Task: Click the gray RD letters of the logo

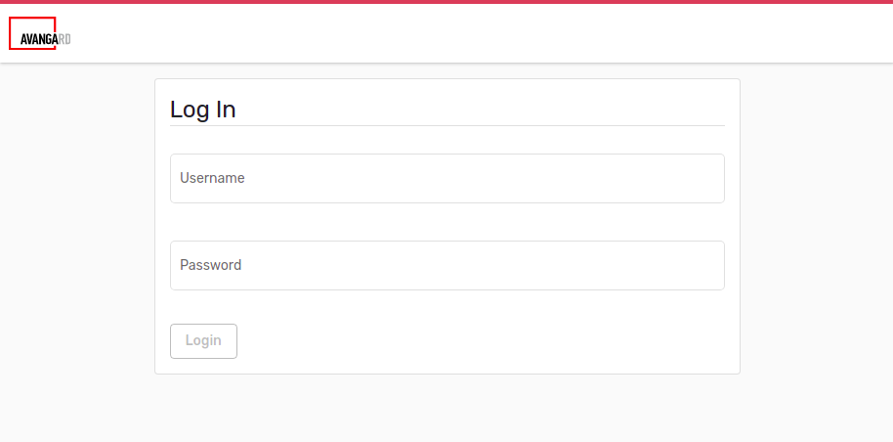Action: pyautogui.click(x=64, y=39)
